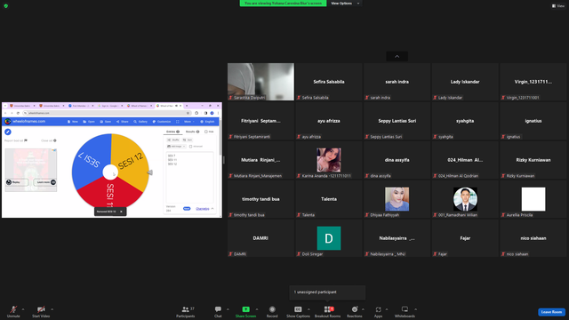569x320 pixels.
Task: Select 001_Ramadhani Wilian's tile
Action: [x=465, y=199]
